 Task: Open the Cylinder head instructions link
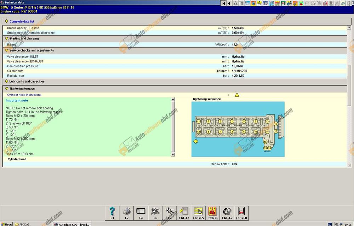point(24,95)
